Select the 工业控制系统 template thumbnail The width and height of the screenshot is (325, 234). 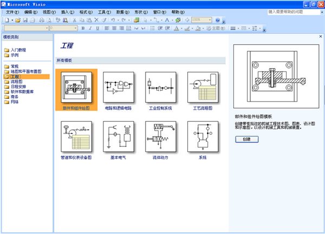(x=161, y=87)
